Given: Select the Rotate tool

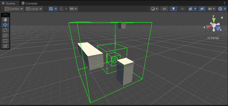Looking at the screenshot, I should pyautogui.click(x=5, y=30).
